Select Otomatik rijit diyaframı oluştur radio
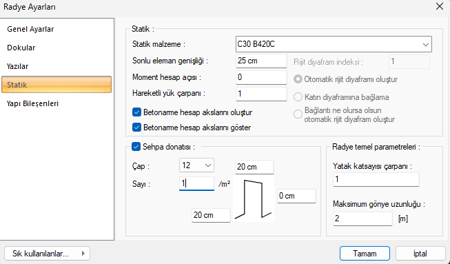450x264 pixels. (298, 79)
